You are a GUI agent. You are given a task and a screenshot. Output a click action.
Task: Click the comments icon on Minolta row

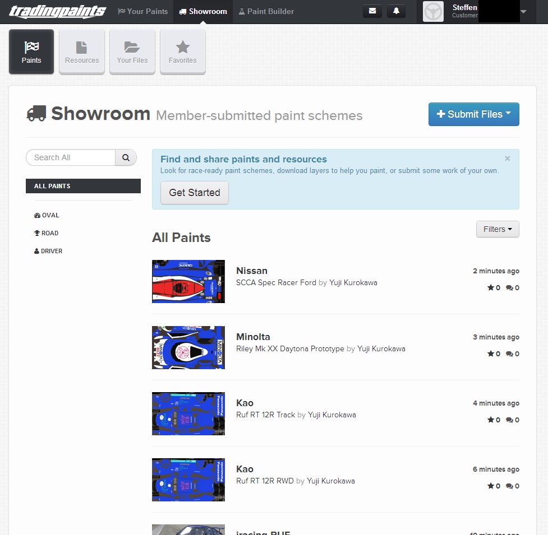tap(509, 354)
